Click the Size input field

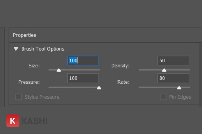point(83,61)
